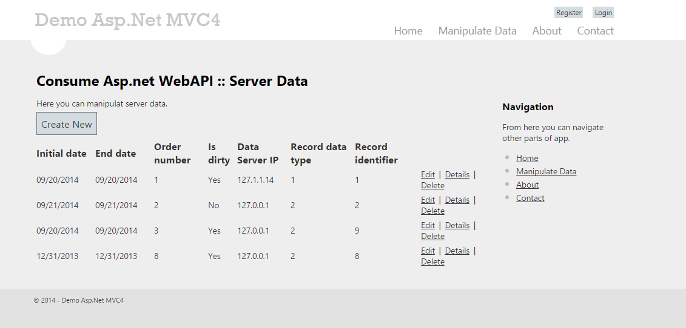686x328 pixels.
Task: Click the 'Here you can manipulat server data' text
Action: 102,104
